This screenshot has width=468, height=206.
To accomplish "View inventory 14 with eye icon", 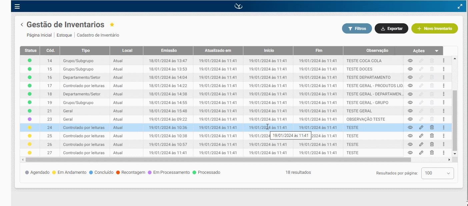I will [410, 60].
